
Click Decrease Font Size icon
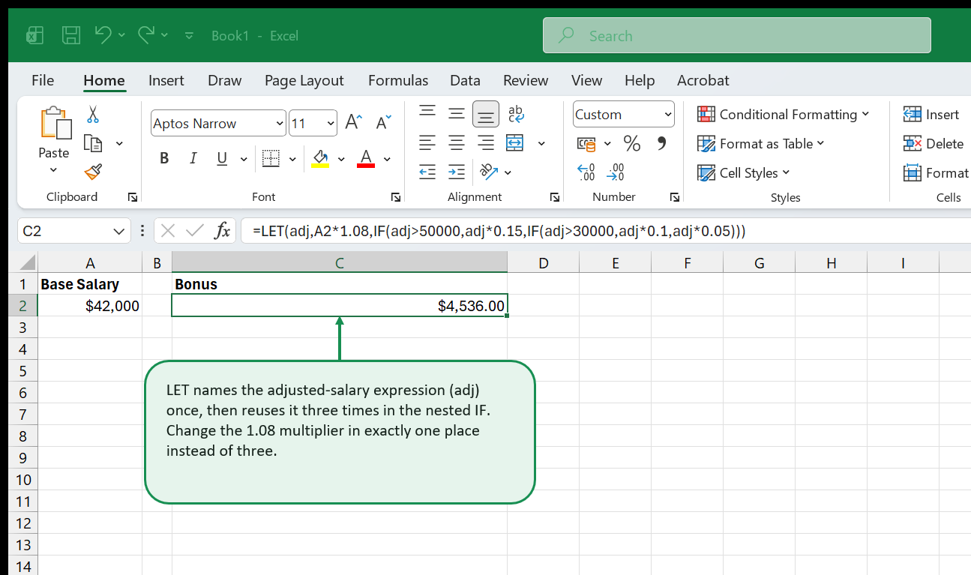tap(383, 123)
